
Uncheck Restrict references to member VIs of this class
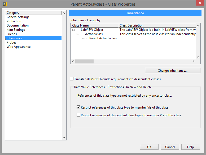pyautogui.click(x=78, y=107)
